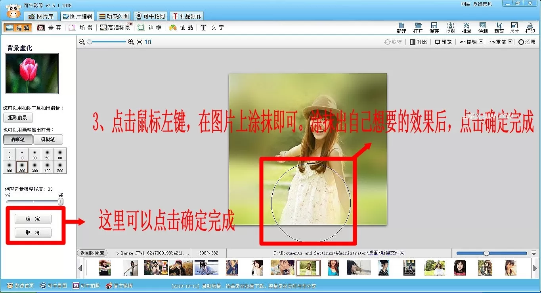Open the 美容 beauty menu

coord(50,28)
